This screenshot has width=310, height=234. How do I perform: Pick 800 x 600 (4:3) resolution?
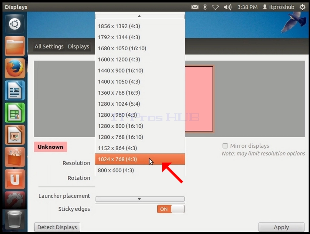click(140, 170)
